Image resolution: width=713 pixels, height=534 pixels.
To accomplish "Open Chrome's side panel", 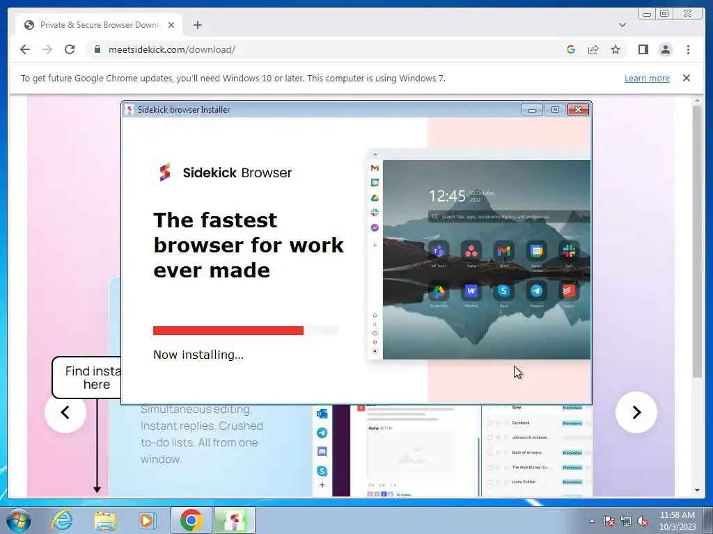I will point(643,49).
